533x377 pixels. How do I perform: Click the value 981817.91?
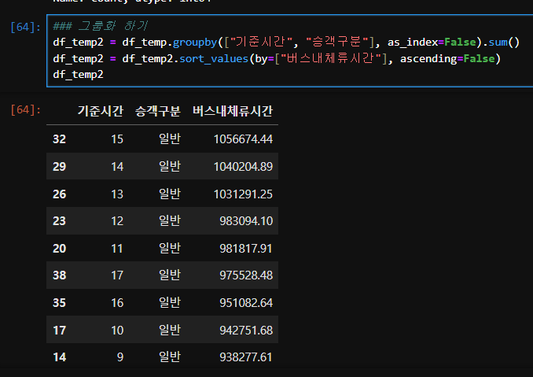click(x=246, y=249)
